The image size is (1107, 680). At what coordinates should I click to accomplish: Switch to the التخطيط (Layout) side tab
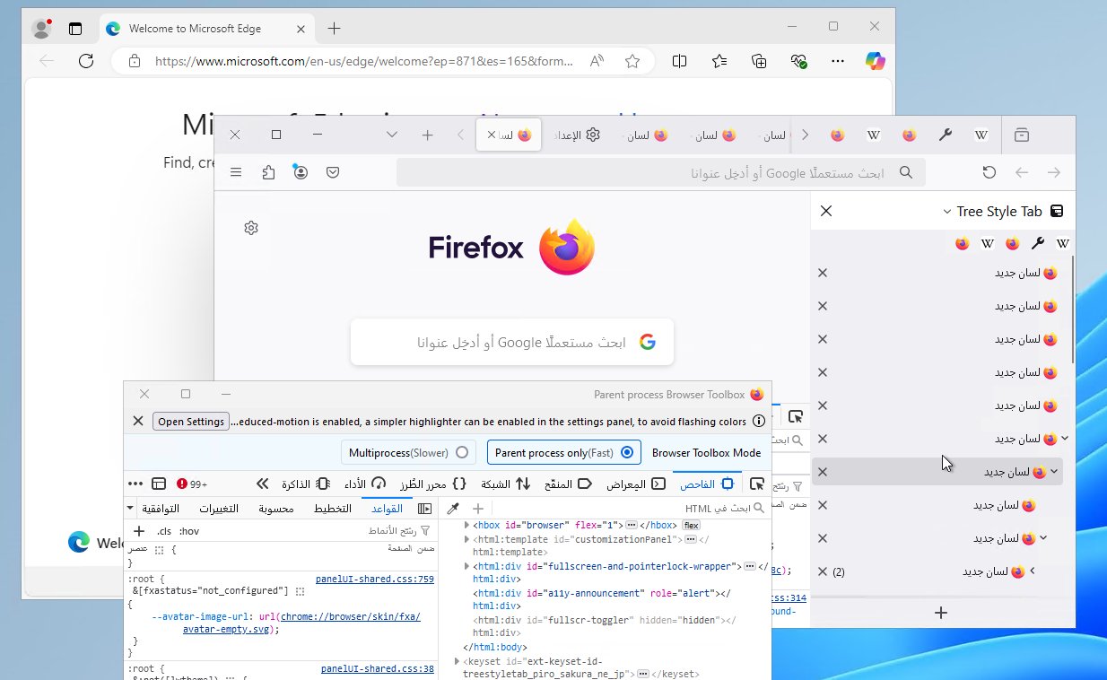(332, 509)
